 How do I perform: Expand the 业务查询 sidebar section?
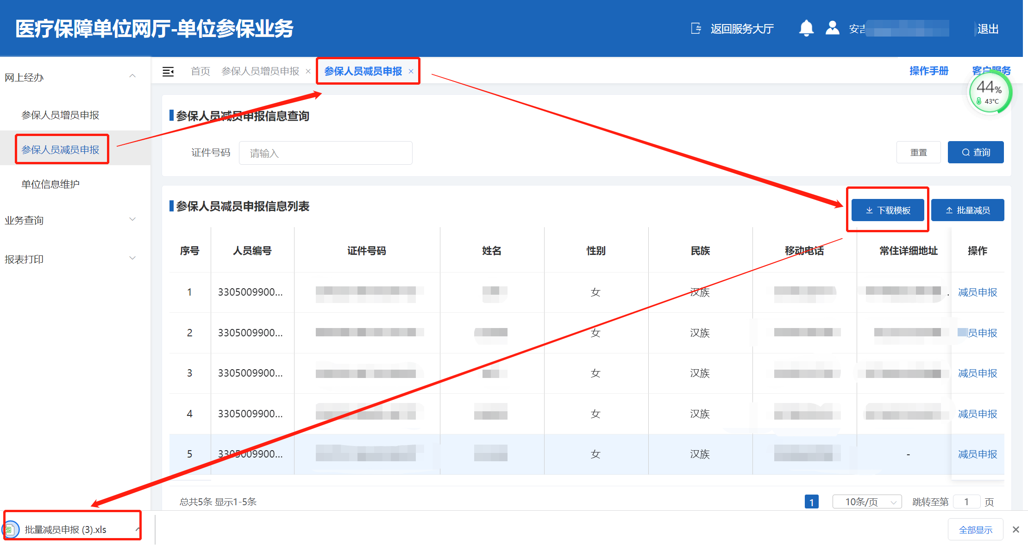click(132, 219)
